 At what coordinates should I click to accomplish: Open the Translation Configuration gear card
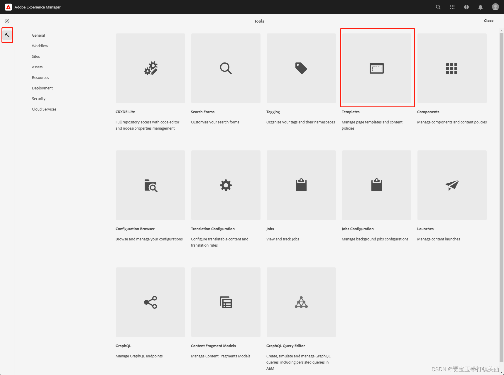(226, 185)
